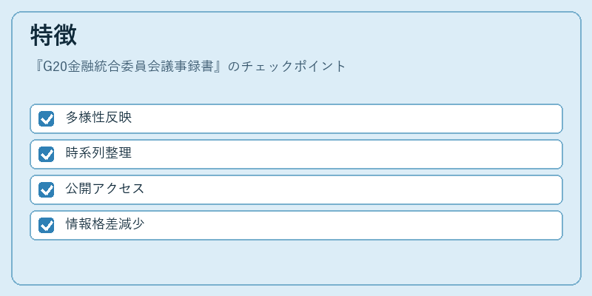Click the 情報格差減少 label text
The height and width of the screenshot is (296, 592).
point(104,224)
